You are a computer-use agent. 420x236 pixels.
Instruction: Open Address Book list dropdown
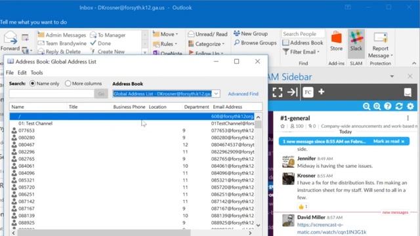pyautogui.click(x=216, y=94)
